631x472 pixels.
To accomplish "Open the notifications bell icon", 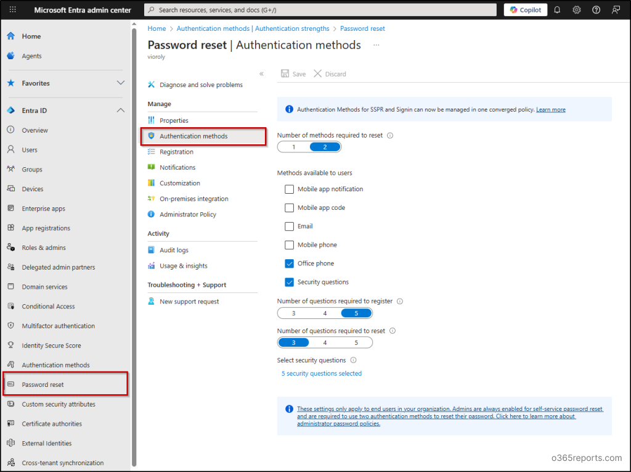I will (557, 10).
